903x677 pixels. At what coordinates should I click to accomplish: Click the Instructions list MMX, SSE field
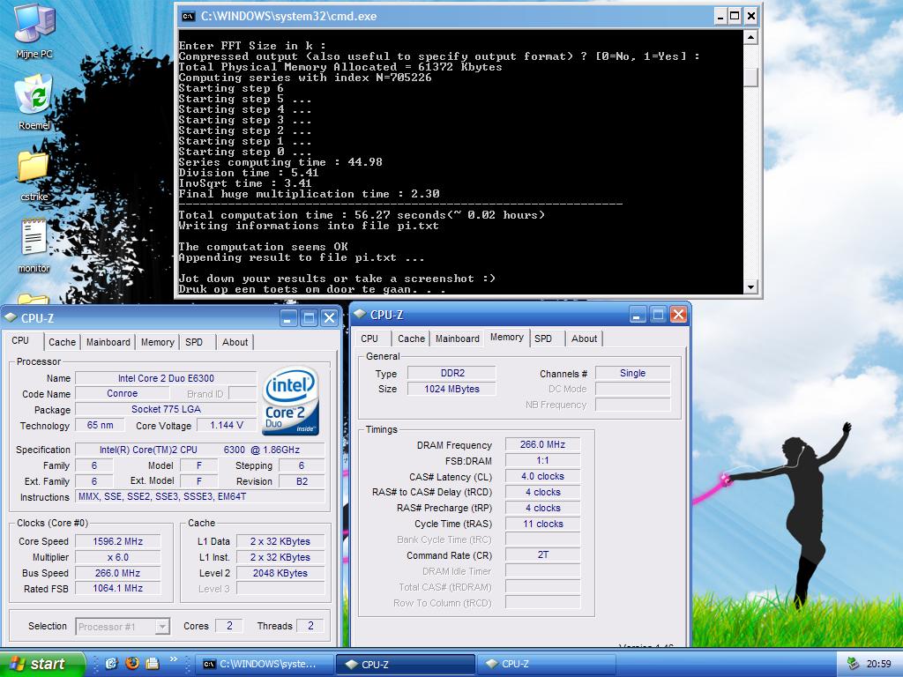pos(200,496)
